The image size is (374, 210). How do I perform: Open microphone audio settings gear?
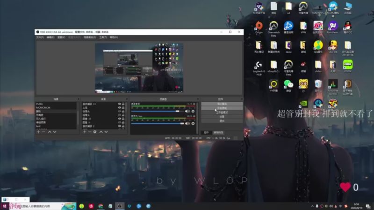tap(193, 123)
